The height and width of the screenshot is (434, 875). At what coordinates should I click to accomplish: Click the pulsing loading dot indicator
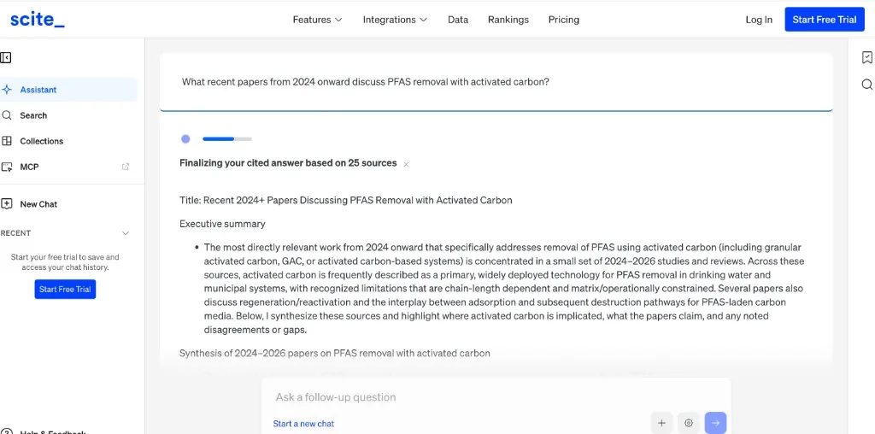point(185,139)
